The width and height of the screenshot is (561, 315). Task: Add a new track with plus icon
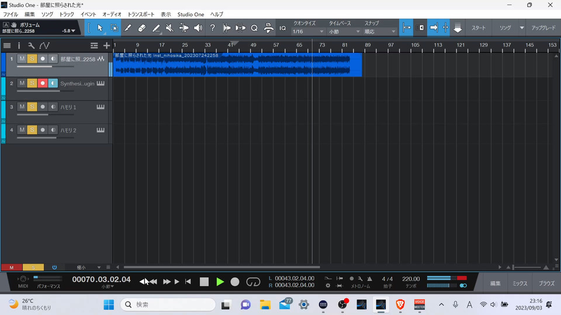tap(106, 45)
